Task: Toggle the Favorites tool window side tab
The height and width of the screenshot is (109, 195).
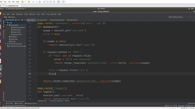Action: pos(4,96)
